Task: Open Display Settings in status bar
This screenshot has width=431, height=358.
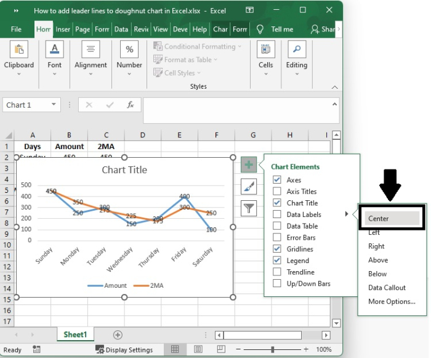Action: tap(124, 350)
